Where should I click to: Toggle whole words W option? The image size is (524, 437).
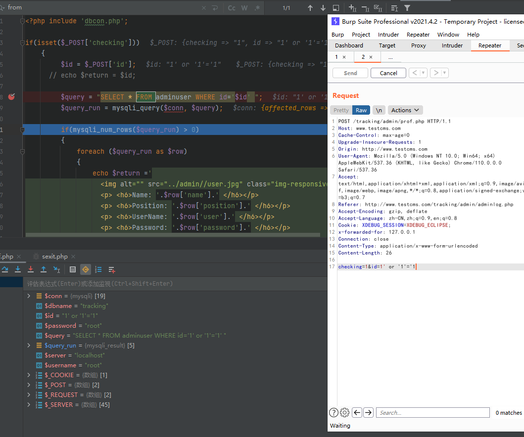[244, 8]
